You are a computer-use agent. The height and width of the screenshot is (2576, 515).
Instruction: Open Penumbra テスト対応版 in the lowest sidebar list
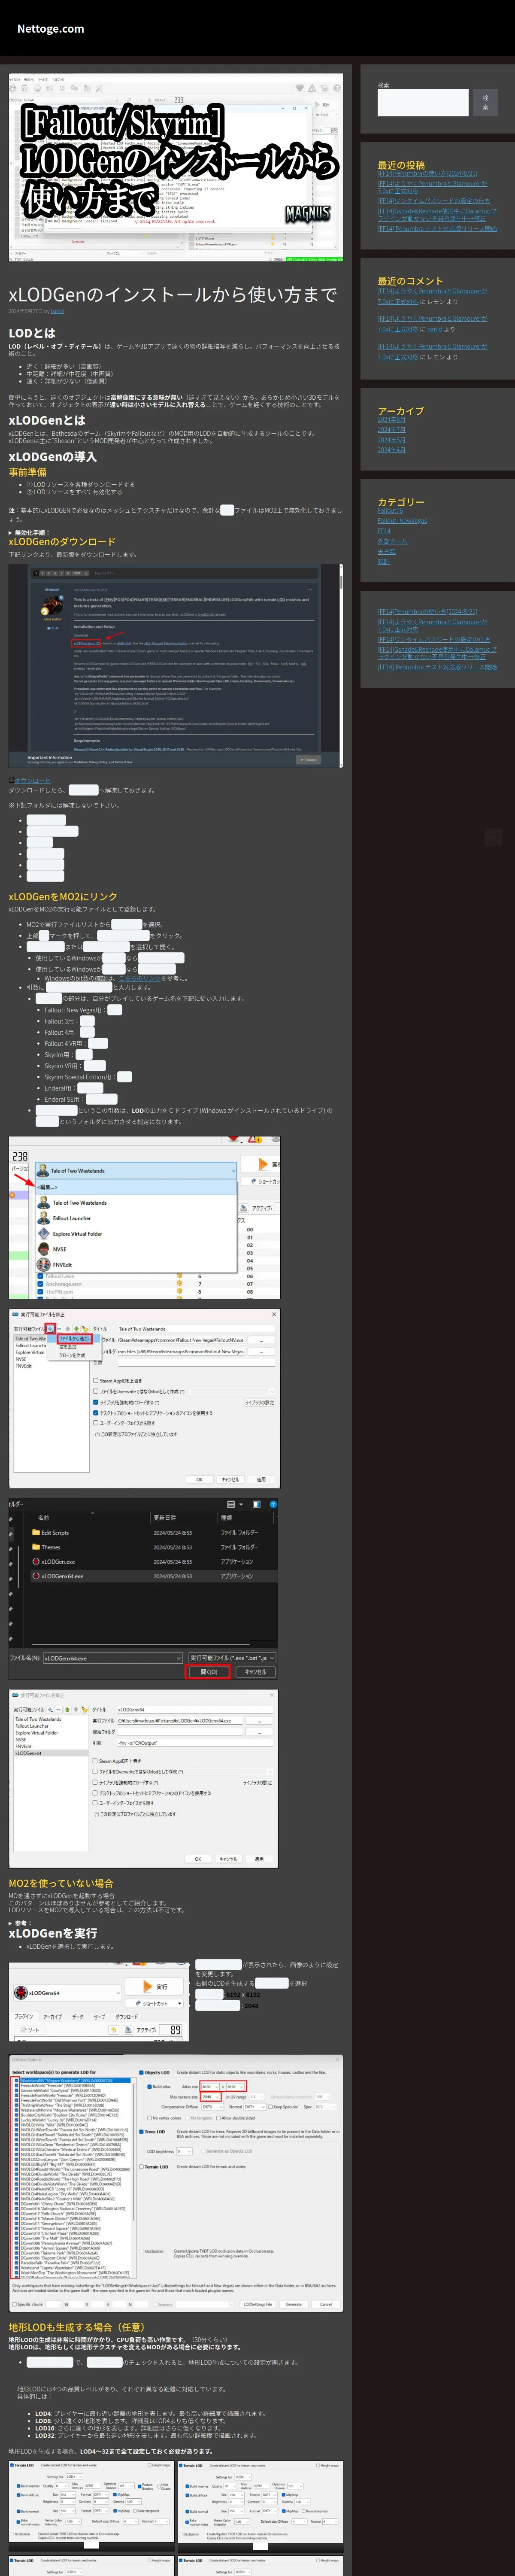click(437, 667)
